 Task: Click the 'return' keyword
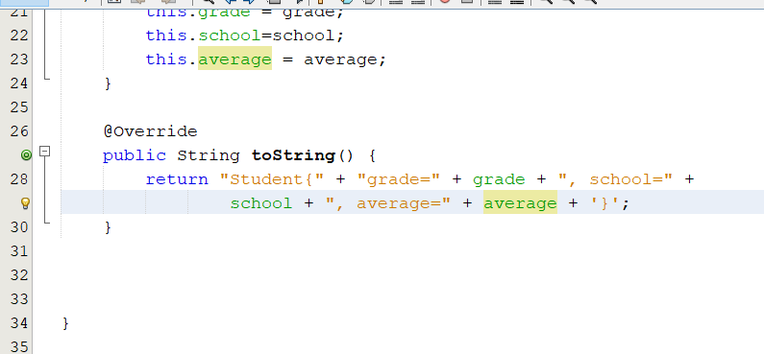coord(177,179)
